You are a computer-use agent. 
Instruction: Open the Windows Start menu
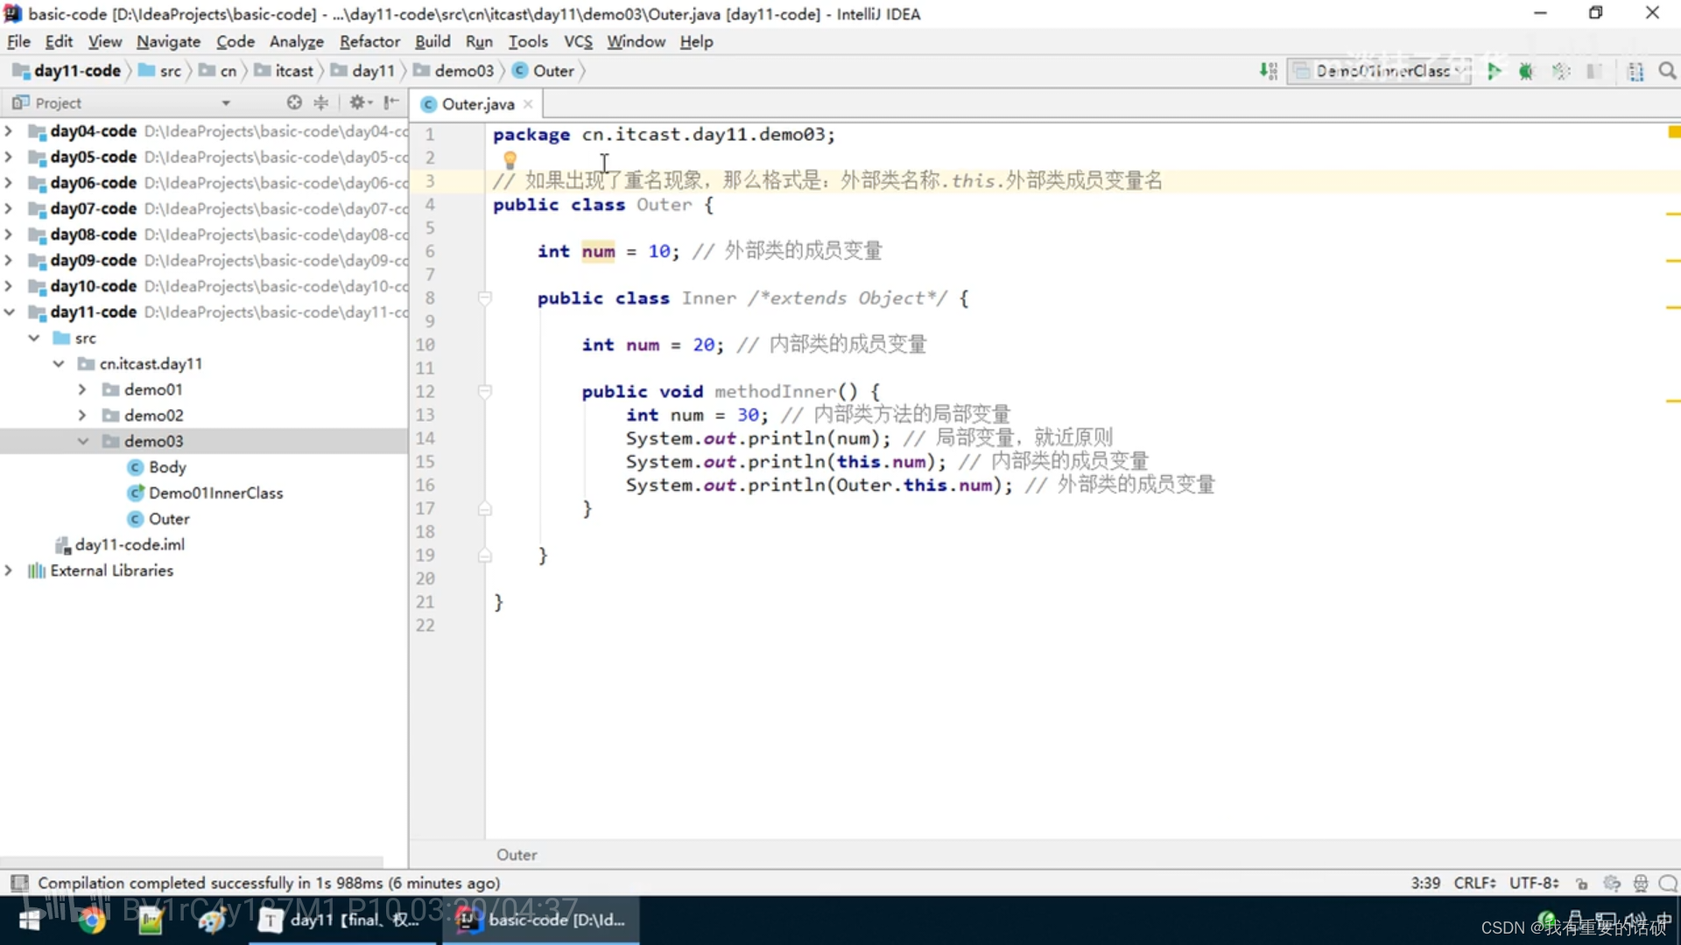30,920
